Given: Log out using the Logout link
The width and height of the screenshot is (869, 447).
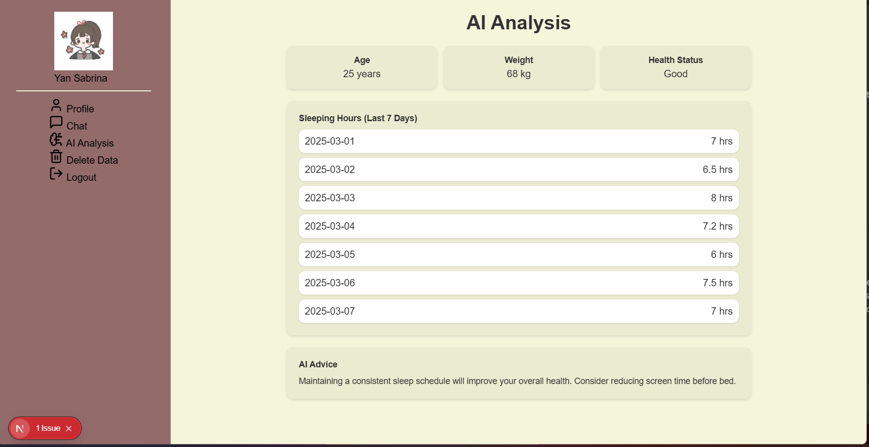Looking at the screenshot, I should click(x=81, y=177).
